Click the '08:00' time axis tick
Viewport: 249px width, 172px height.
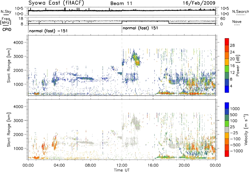(x=91, y=165)
